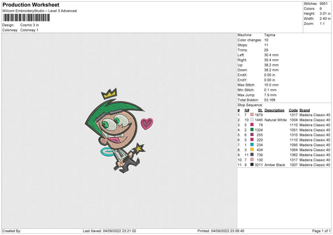Click the 'Description' column header

pyautogui.click(x=274, y=110)
